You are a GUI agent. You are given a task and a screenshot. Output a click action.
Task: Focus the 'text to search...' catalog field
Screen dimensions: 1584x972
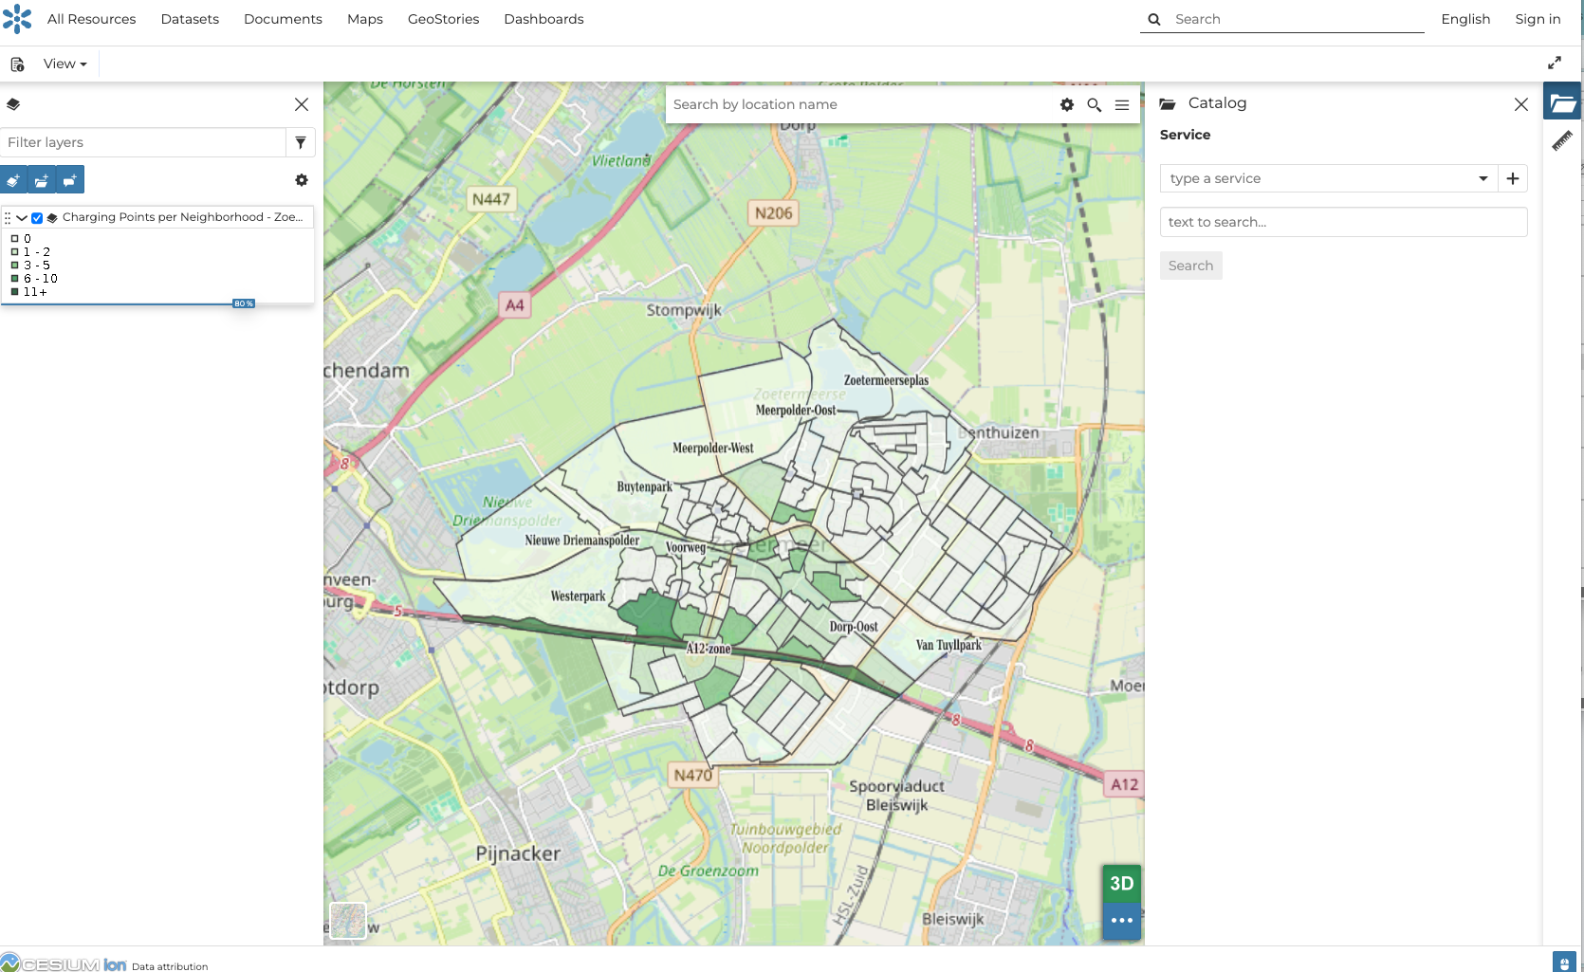click(x=1343, y=222)
